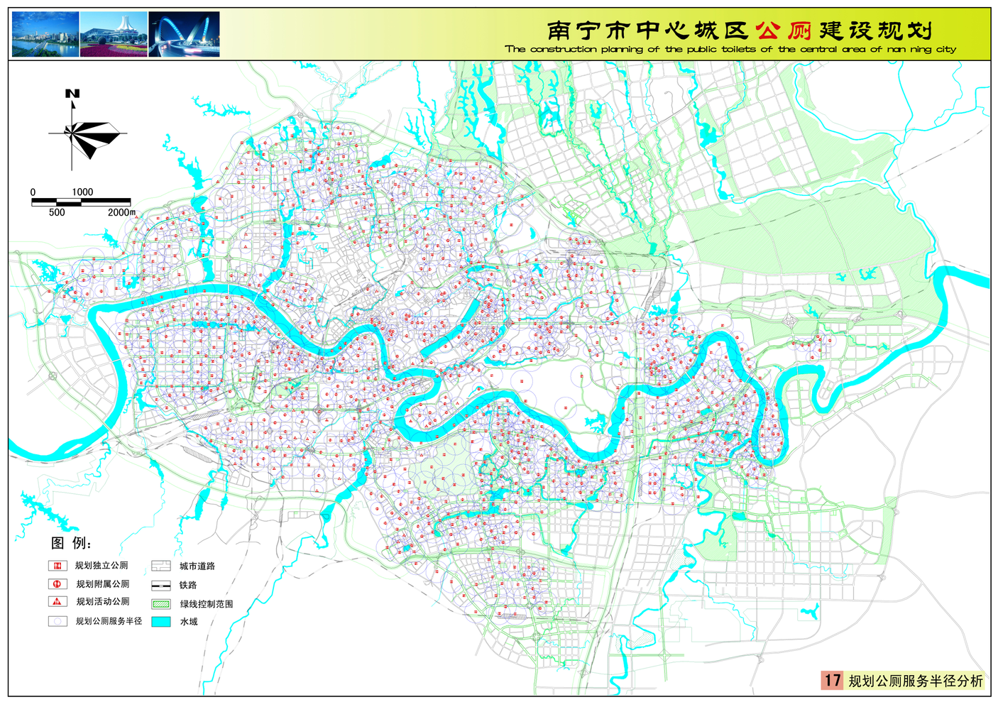Viewport: 998px width, 702px height.
Task: Click the 图 例: legend heading
Action: 71,543
